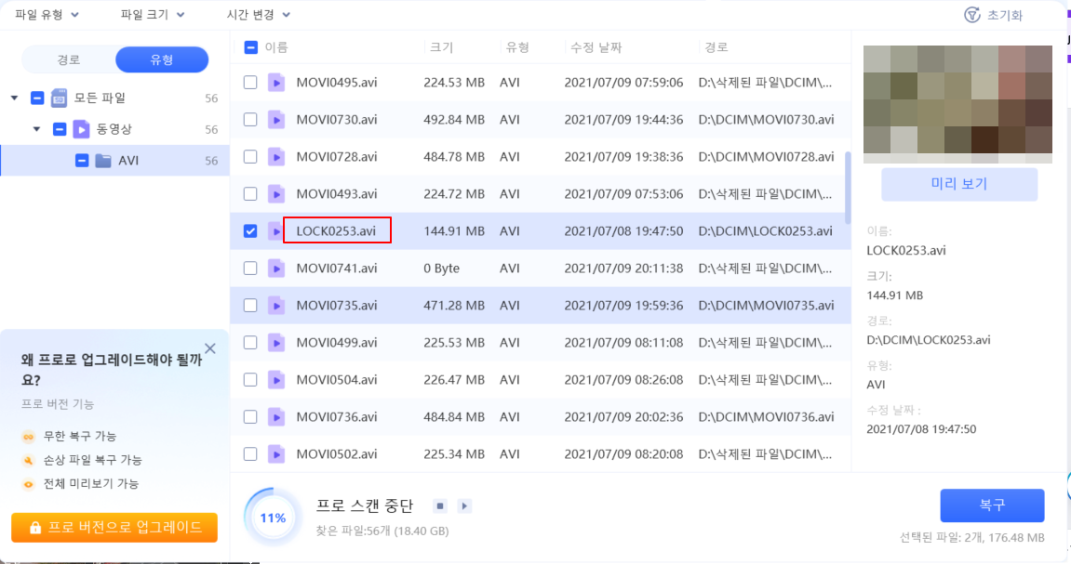Click the 미리 보기 preview button
This screenshot has width=1071, height=564.
959,184
